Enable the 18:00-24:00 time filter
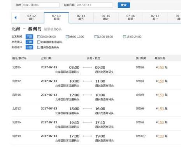 [125, 37]
